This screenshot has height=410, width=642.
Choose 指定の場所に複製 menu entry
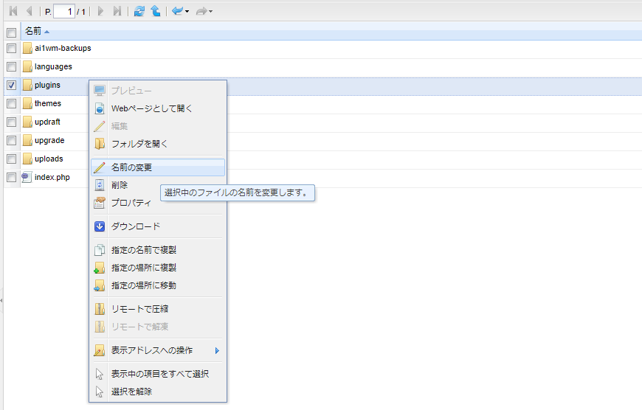(158, 268)
